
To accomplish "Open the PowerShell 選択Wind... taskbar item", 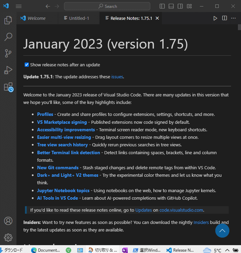I will coord(147,250).
